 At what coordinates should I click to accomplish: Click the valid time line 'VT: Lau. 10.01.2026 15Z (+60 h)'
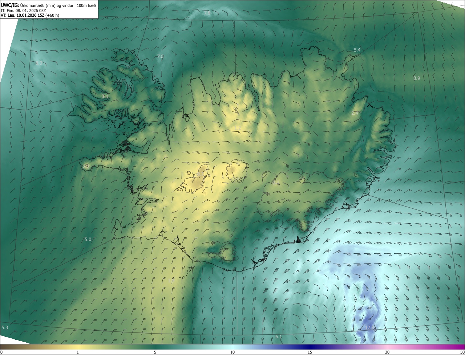(x=30, y=15)
